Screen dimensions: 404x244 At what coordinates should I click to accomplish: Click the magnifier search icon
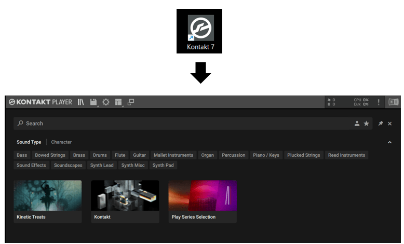pos(20,123)
